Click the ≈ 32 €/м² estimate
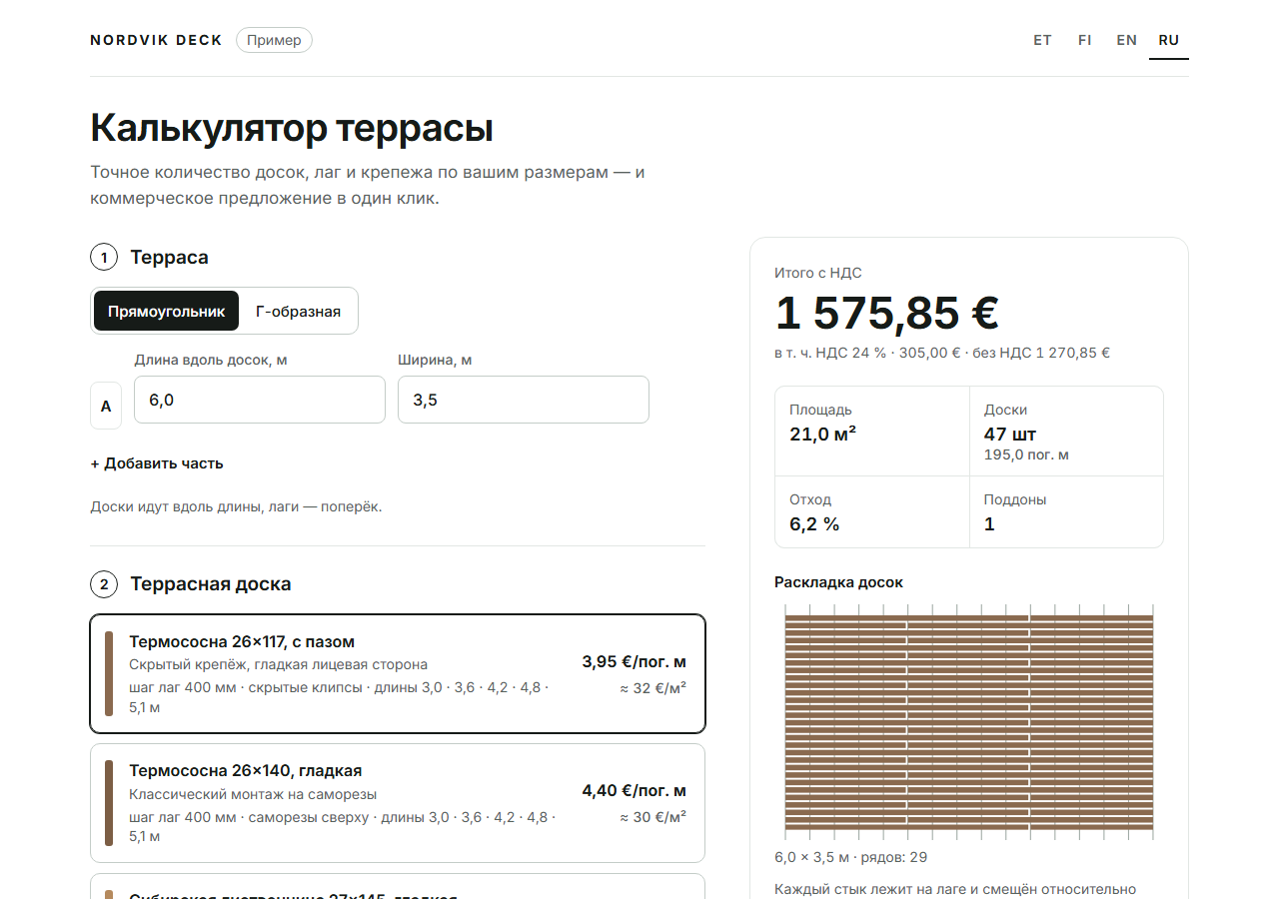Screen dimensions: 1279x899 (653, 688)
